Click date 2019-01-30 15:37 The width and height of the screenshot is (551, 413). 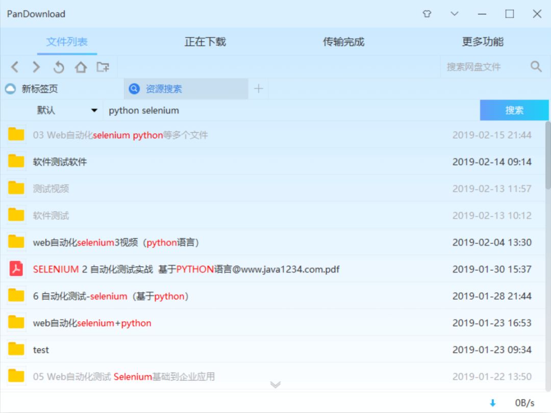coord(492,269)
